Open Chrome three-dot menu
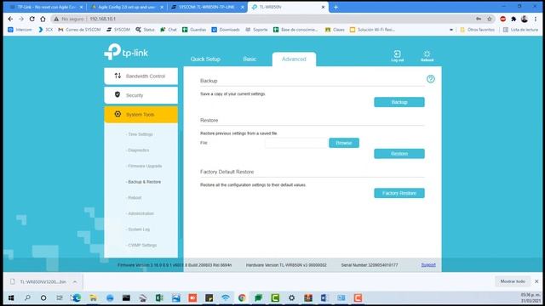 click(x=536, y=19)
